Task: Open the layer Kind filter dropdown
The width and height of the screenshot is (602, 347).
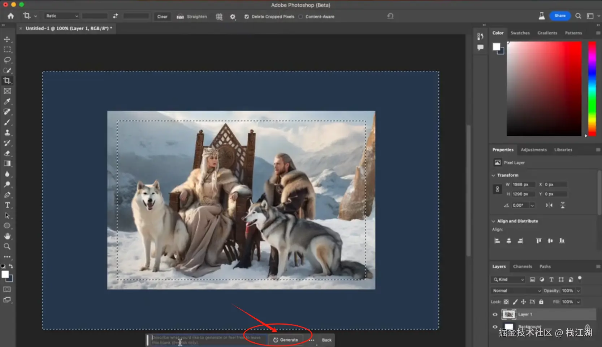Action: pyautogui.click(x=508, y=280)
